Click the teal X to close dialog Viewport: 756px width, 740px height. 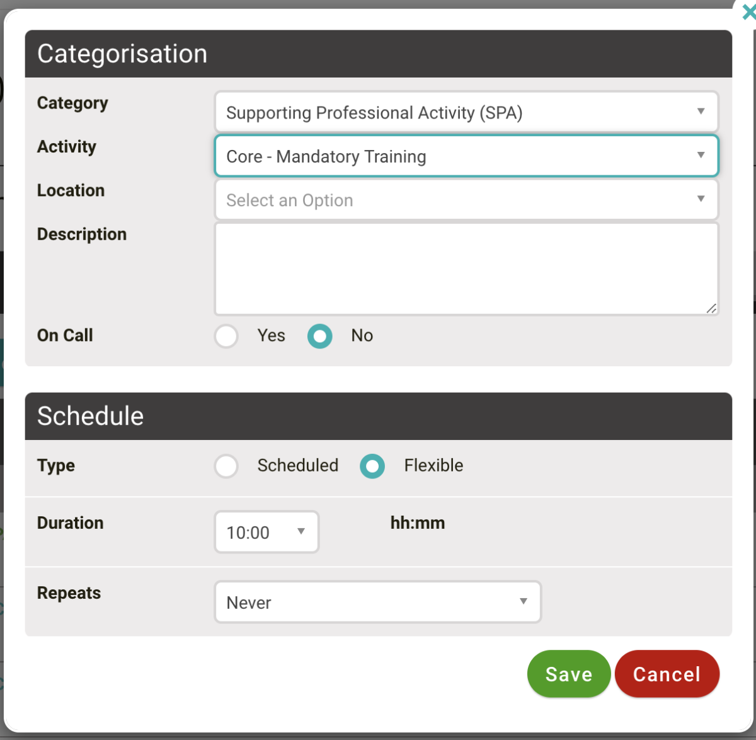click(749, 13)
